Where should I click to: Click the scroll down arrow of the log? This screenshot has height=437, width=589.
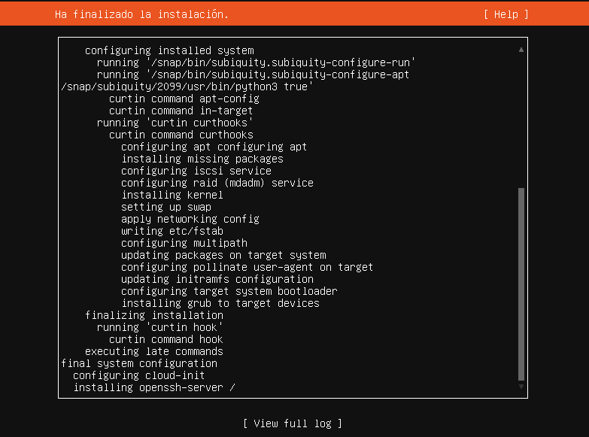pyautogui.click(x=521, y=387)
